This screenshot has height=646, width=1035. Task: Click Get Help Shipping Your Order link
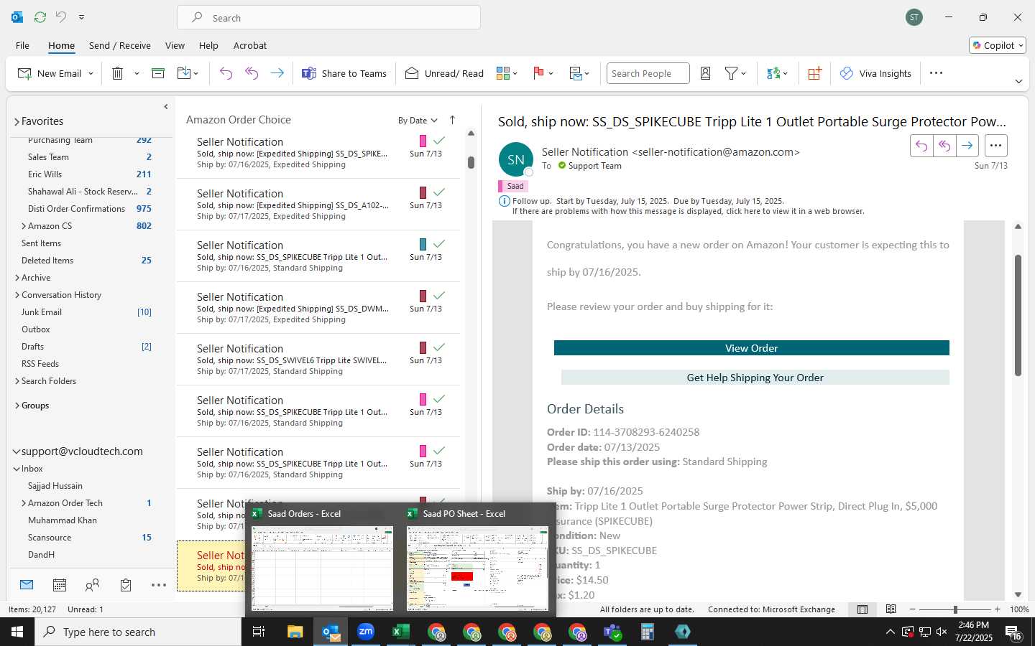tap(755, 378)
